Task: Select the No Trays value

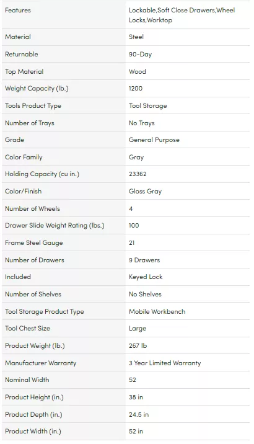Action: [142, 123]
